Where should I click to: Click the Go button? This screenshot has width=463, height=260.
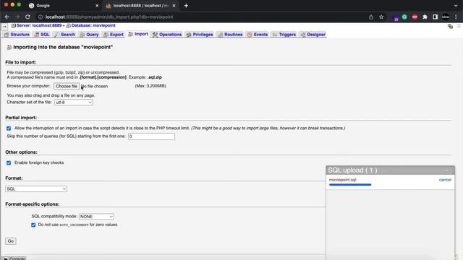pyautogui.click(x=11, y=241)
